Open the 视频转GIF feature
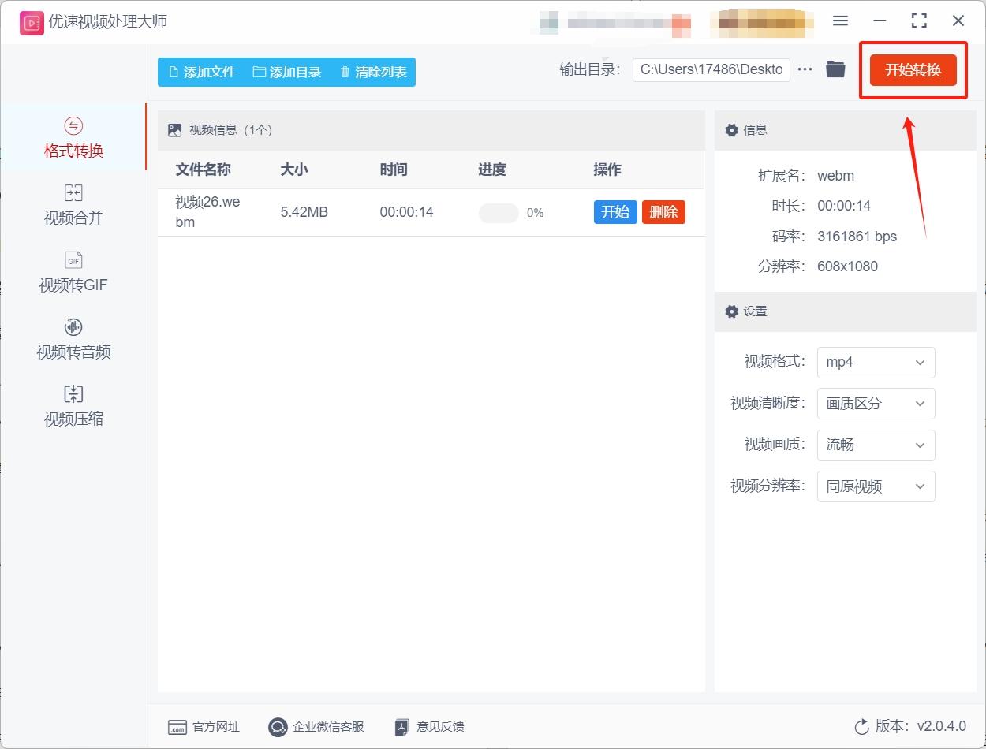Image resolution: width=986 pixels, height=749 pixels. pos(73,272)
